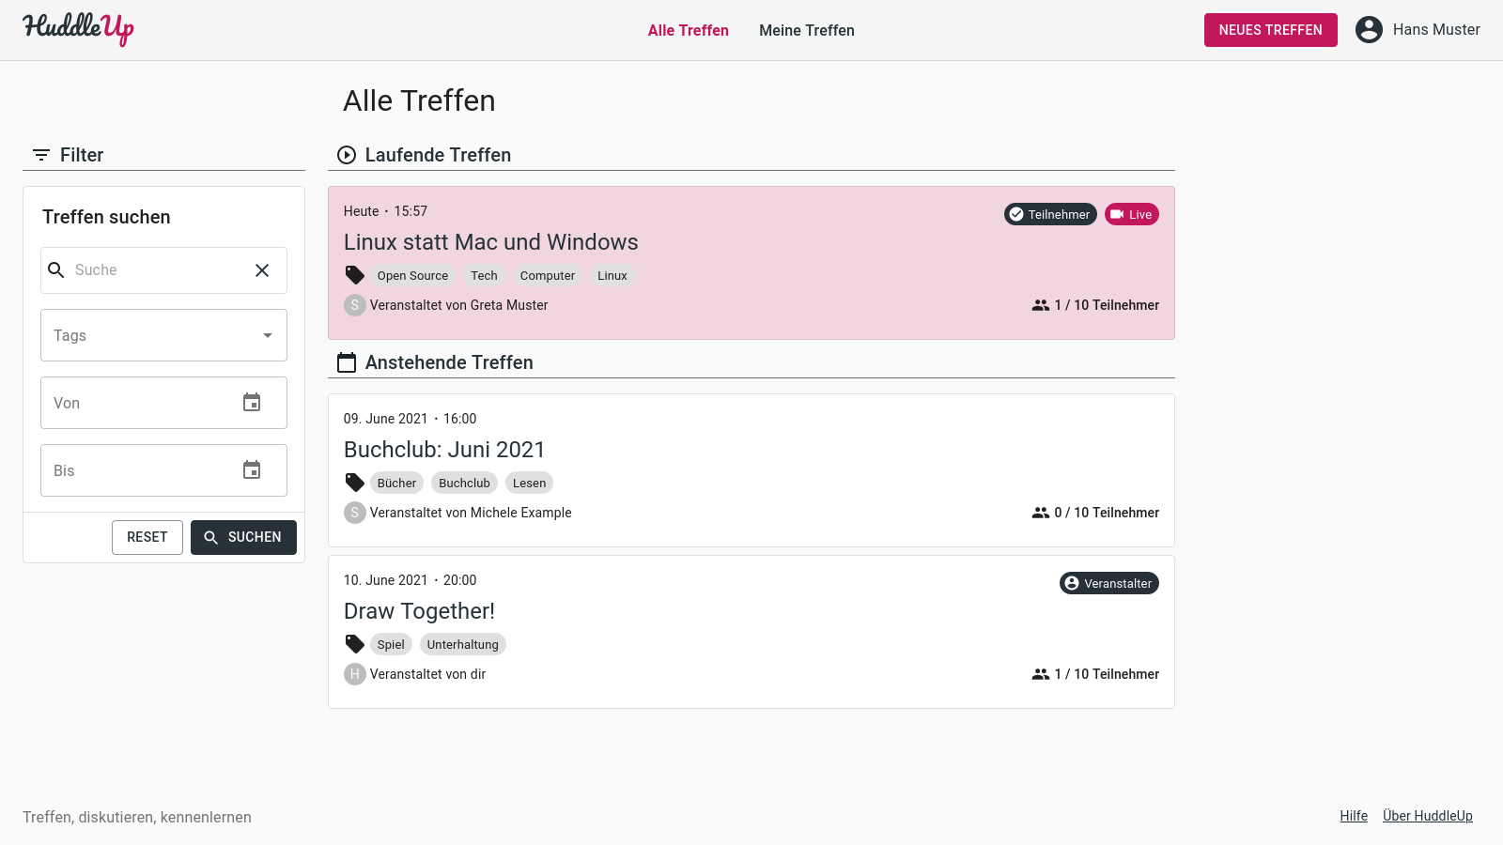This screenshot has height=845, width=1503.
Task: Open the Hans Muster account avatar icon
Action: (x=1369, y=30)
